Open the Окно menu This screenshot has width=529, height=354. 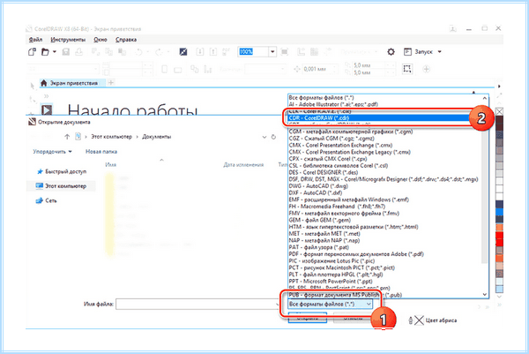point(101,40)
